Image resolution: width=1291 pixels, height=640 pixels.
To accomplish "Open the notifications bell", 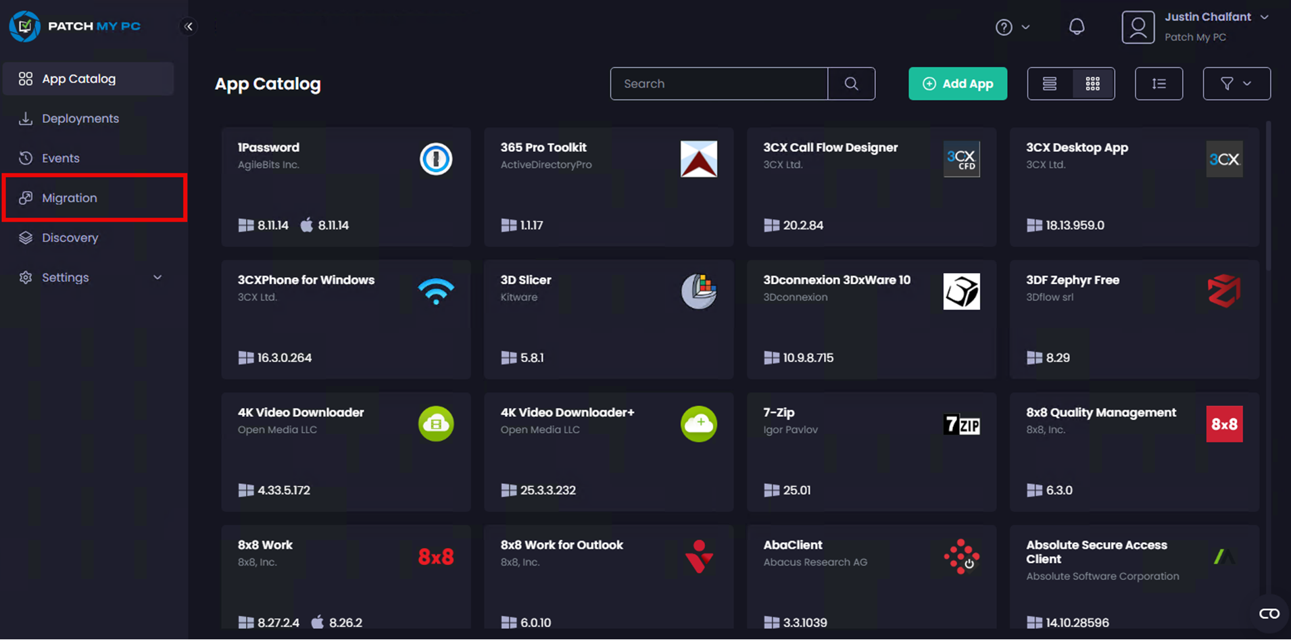I will (x=1076, y=27).
